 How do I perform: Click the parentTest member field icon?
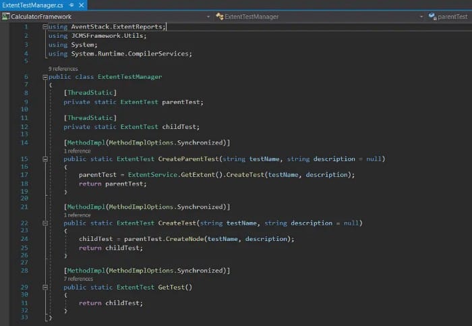433,17
